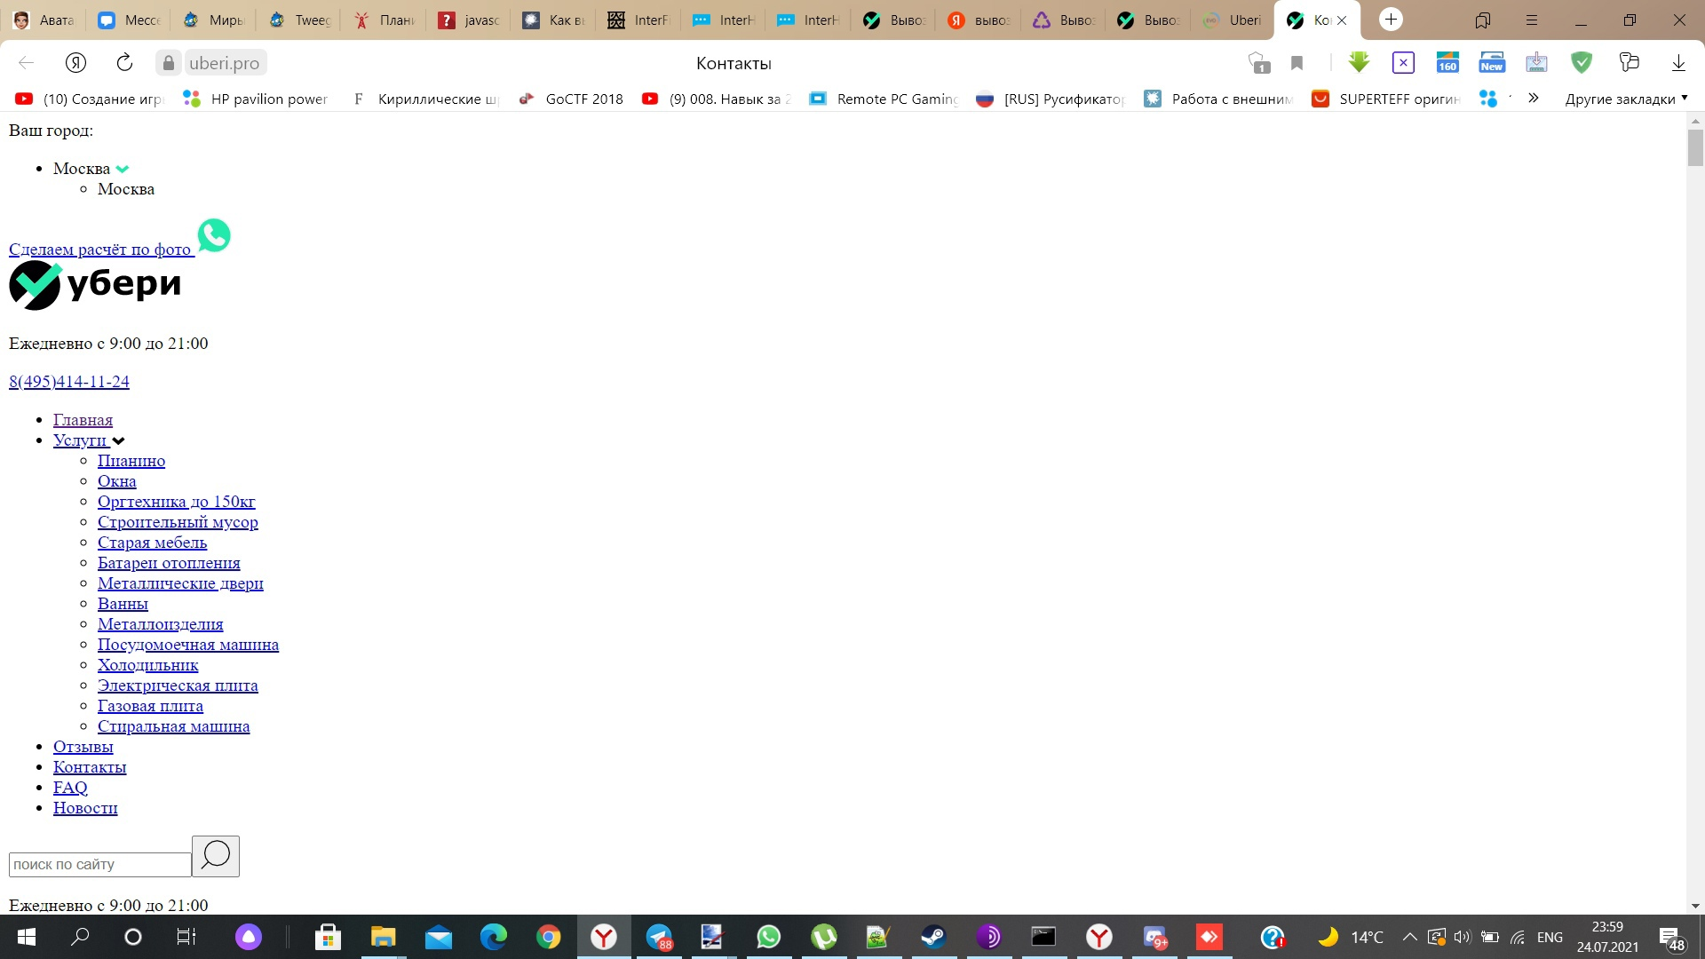Switch to the javasc browser tab

coord(470,20)
